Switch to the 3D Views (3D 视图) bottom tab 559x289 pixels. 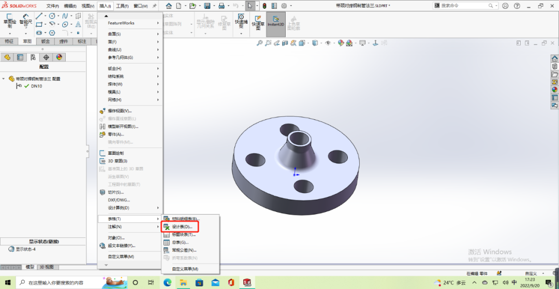point(47,267)
